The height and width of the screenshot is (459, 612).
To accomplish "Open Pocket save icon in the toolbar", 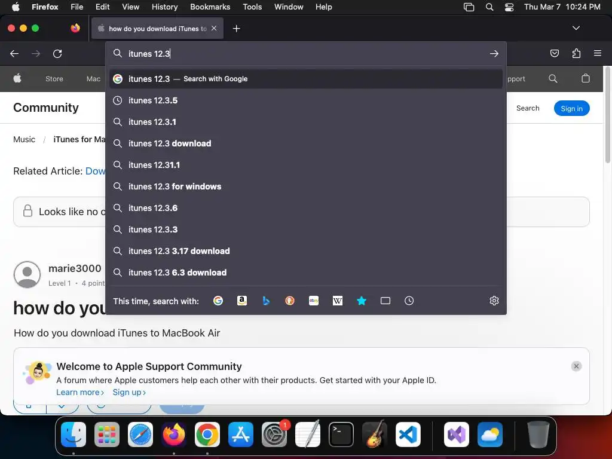I will click(554, 53).
